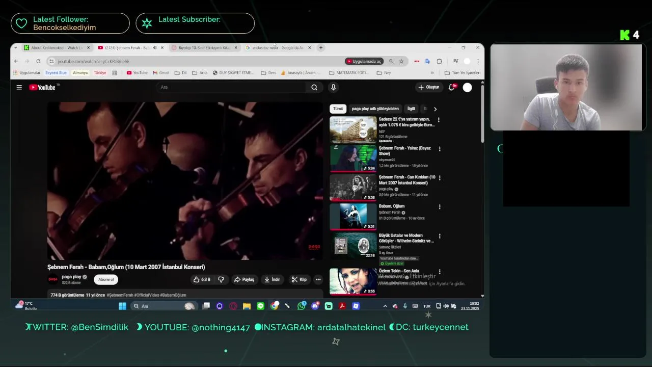Open Adobe Acrobat from taskbar
This screenshot has height=367, width=652.
pos(342,306)
